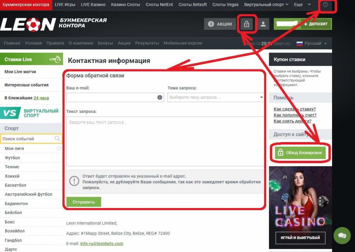Open Акции in the navigation bar
Viewport: 355px width, 252px height.
coord(124,43)
